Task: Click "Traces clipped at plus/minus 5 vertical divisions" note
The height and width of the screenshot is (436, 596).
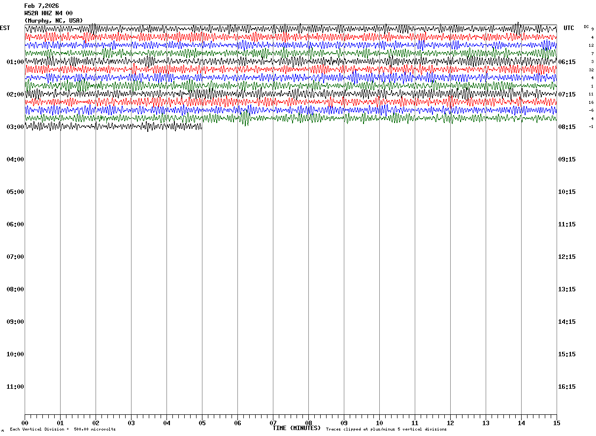Action: 386,430
